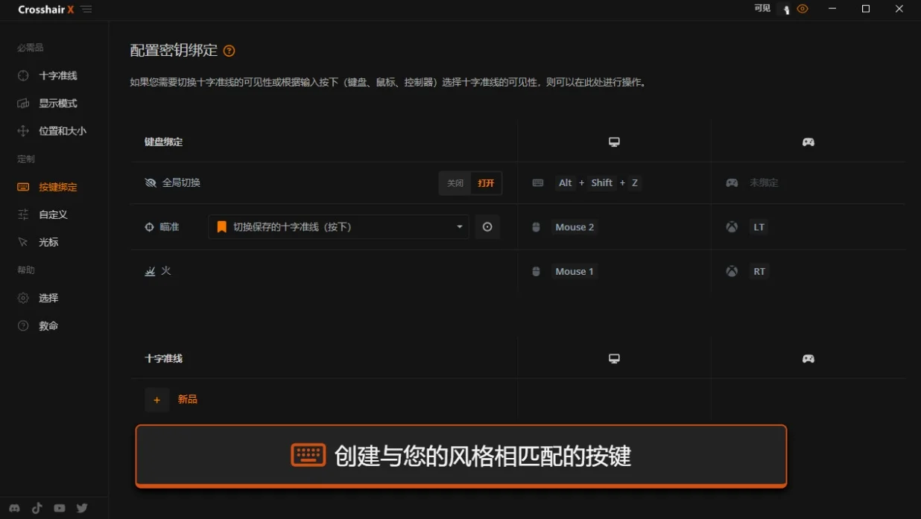The image size is (921, 519).
Task: Click the gear icon beside 选择
Action: [23, 298]
